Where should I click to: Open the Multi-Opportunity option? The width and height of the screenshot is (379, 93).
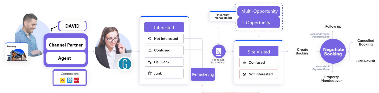(x=259, y=11)
